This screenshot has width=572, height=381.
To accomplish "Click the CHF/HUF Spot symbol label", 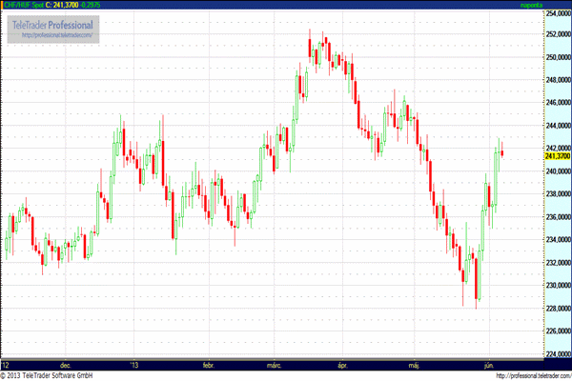I will tap(24, 5).
